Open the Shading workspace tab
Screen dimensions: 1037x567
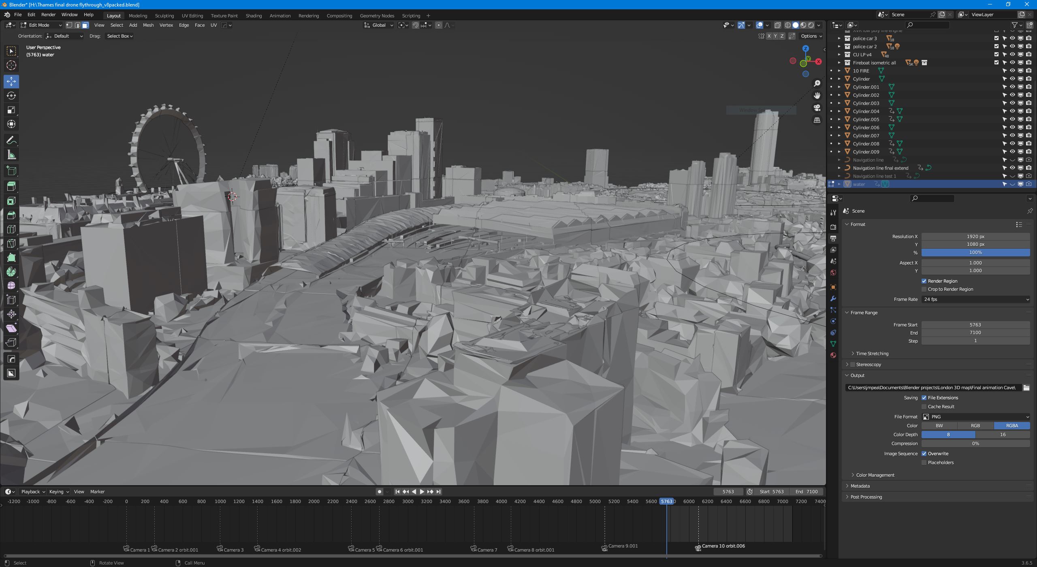click(x=254, y=16)
